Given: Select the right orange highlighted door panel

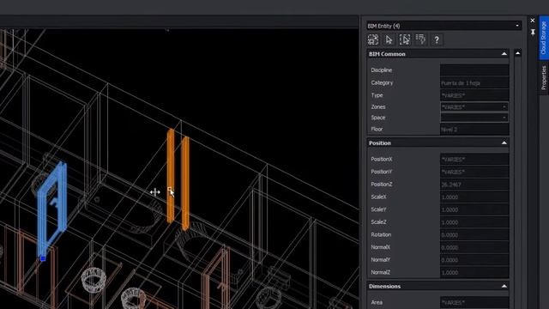Looking at the screenshot, I should tap(185, 183).
